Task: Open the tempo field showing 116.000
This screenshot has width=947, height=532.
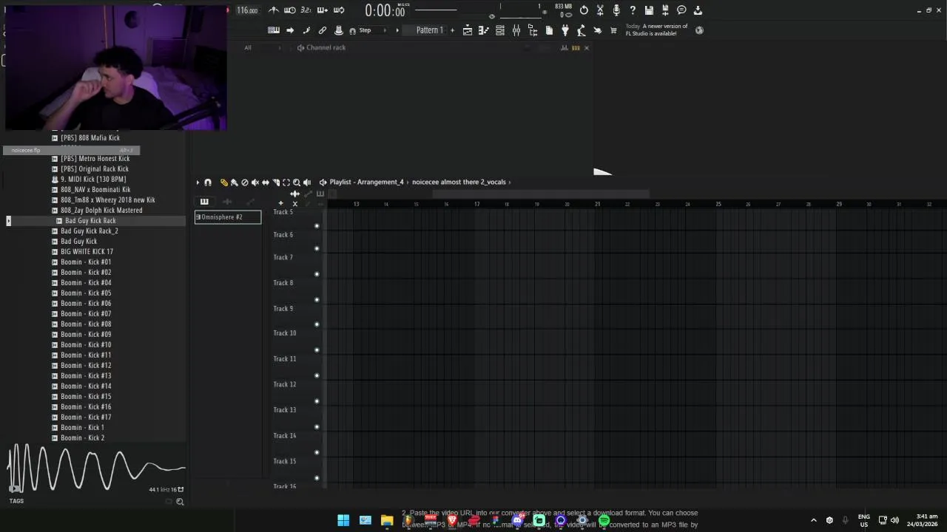Action: 247,10
